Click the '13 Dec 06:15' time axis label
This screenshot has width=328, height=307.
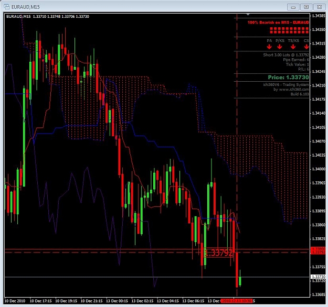tap(193, 301)
